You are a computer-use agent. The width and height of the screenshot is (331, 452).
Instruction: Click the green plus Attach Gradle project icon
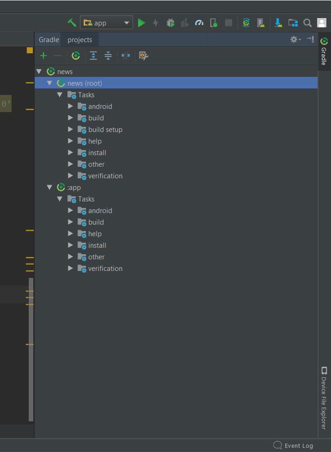click(43, 56)
